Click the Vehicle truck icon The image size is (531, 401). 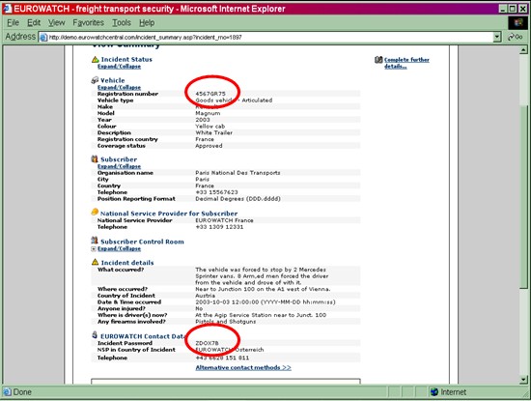95,80
